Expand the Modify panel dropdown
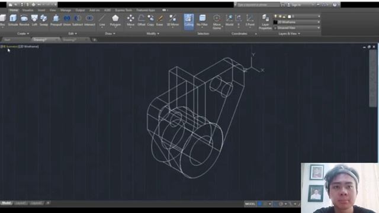379x213 pixels. (x=153, y=34)
